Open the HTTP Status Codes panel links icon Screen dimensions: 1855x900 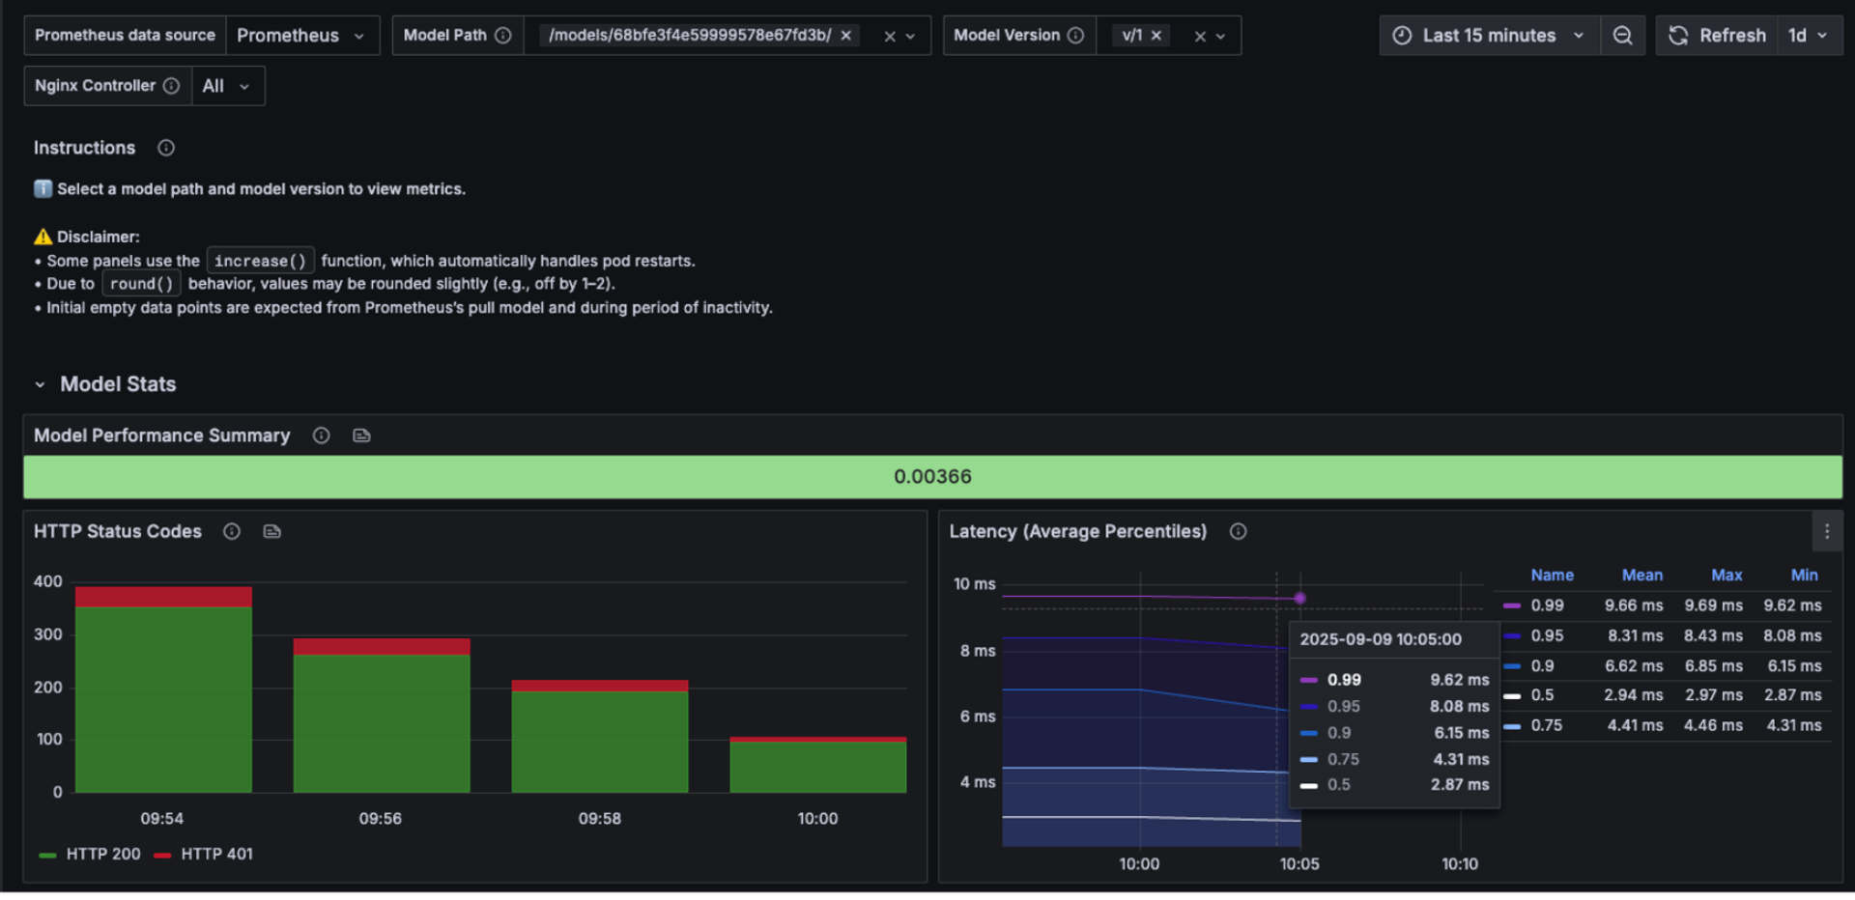coord(272,532)
